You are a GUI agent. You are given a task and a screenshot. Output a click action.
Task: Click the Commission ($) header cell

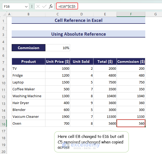pos(131,62)
